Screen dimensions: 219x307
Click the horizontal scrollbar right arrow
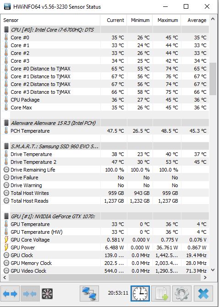205,277
